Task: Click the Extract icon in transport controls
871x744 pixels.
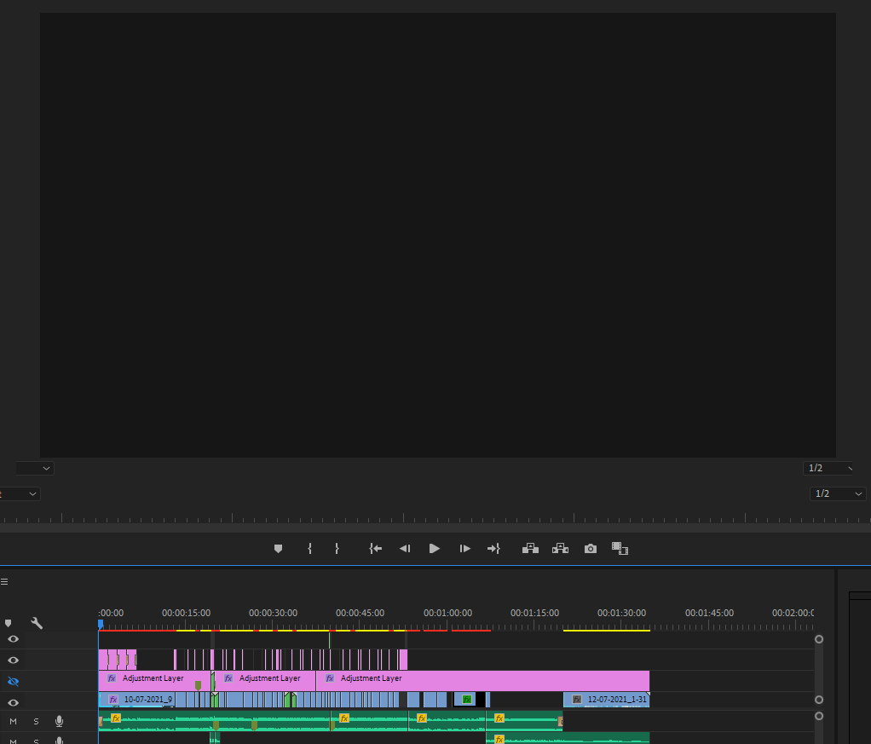Action: [x=560, y=548]
